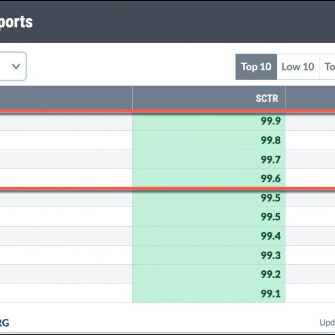The width and height of the screenshot is (335, 335).
Task: Click the logo text in the footer
Action: click(4, 323)
